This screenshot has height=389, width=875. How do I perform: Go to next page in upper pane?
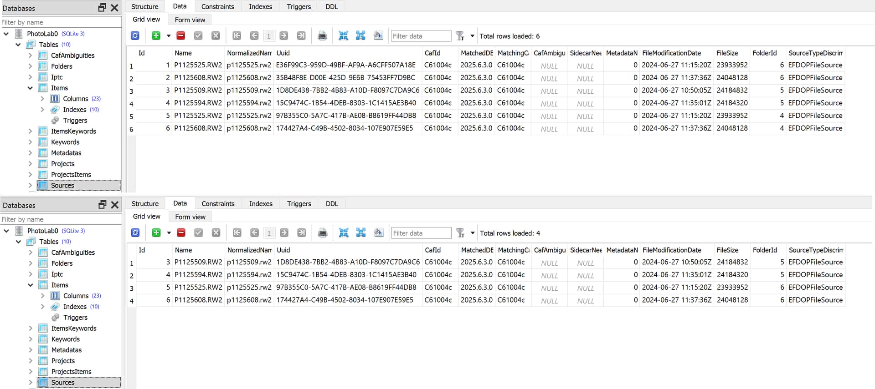point(284,36)
